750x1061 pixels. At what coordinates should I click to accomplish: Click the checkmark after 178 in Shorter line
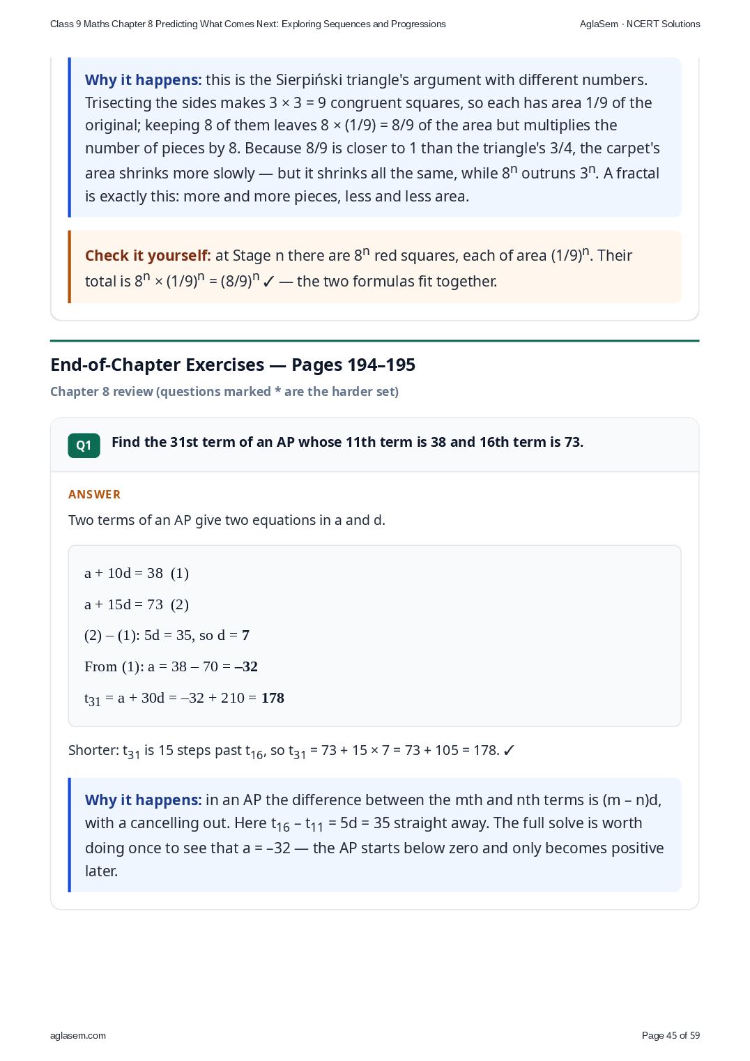coord(509,751)
